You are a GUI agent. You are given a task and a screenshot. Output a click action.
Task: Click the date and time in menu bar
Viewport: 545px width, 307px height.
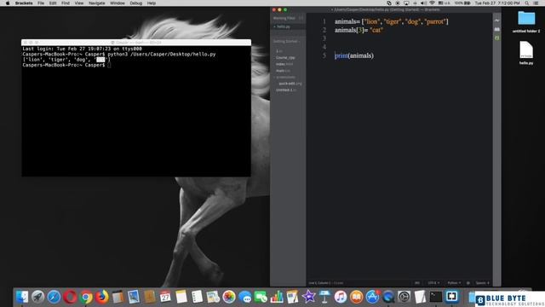point(497,3)
